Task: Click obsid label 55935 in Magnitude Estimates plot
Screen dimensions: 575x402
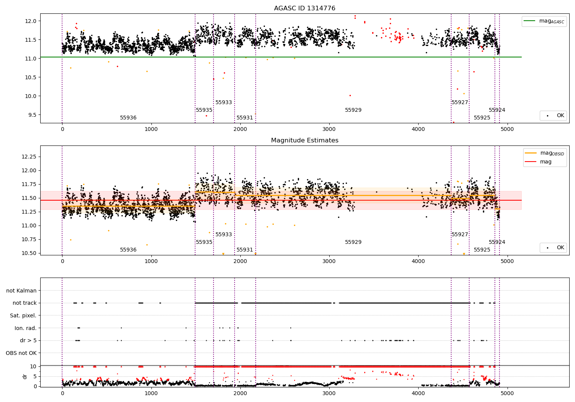Action: pos(204,242)
